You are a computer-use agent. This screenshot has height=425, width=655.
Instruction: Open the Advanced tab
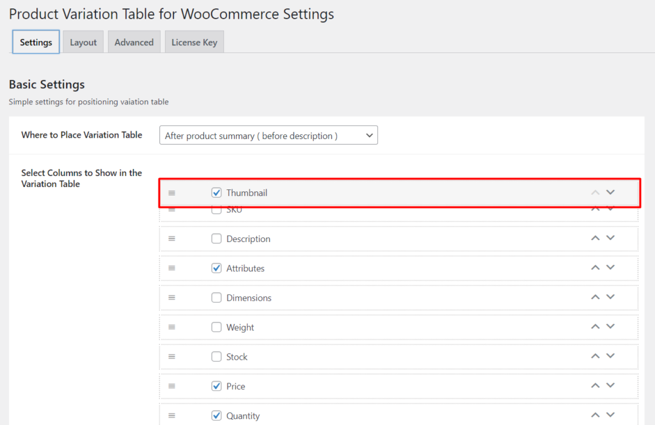(x=134, y=42)
